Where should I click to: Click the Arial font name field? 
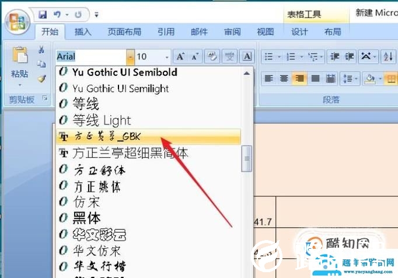pyautogui.click(x=91, y=57)
